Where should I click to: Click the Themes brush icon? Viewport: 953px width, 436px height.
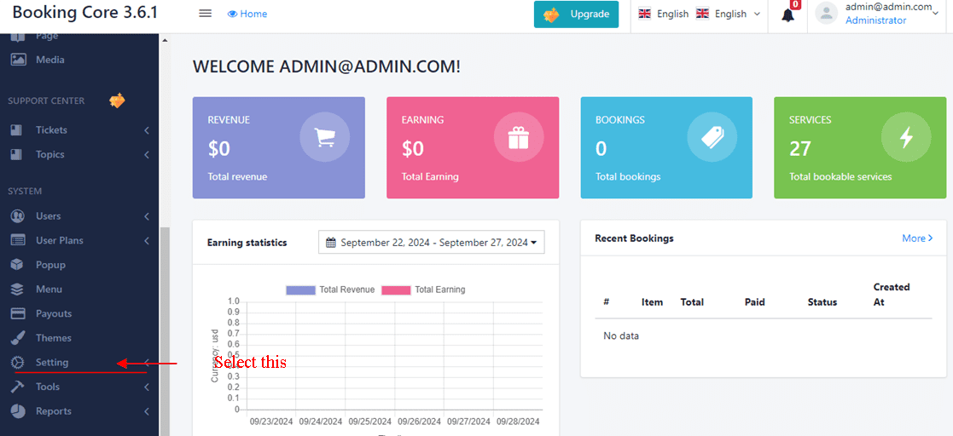(18, 338)
